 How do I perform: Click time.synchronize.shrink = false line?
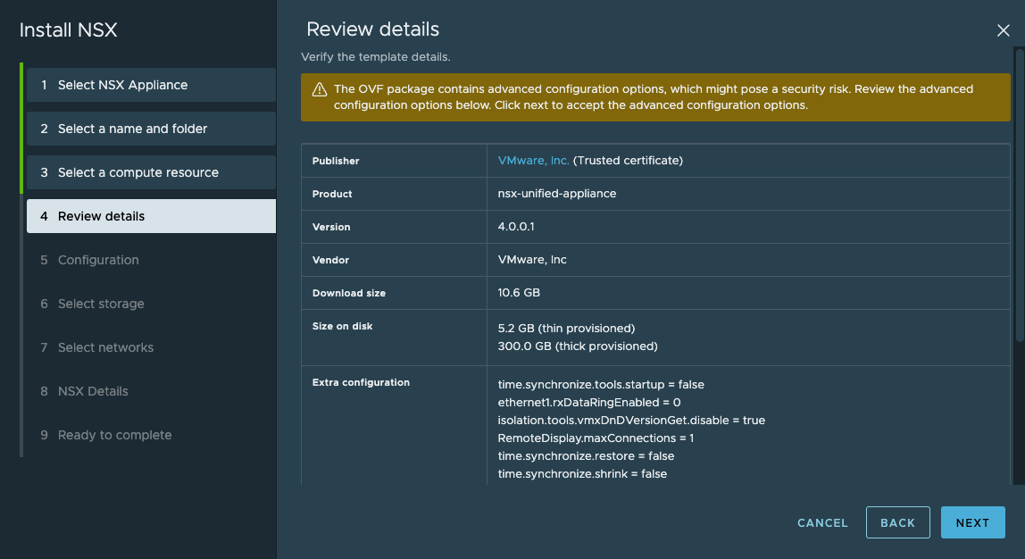(582, 474)
